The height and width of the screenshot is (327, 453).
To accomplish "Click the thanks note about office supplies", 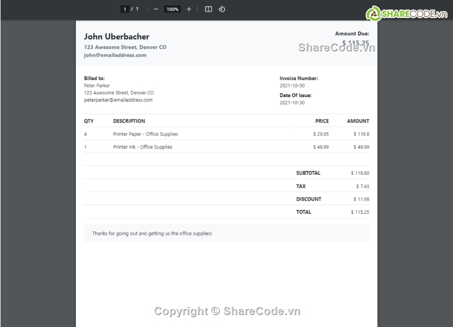I will 152,234.
